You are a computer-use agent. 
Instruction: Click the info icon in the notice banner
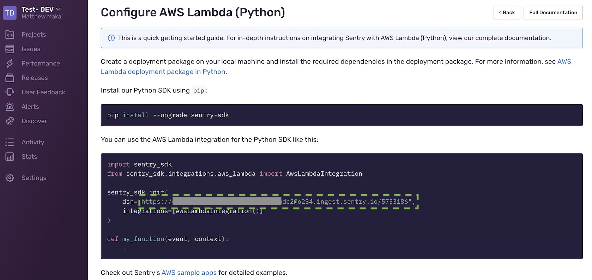coord(111,38)
